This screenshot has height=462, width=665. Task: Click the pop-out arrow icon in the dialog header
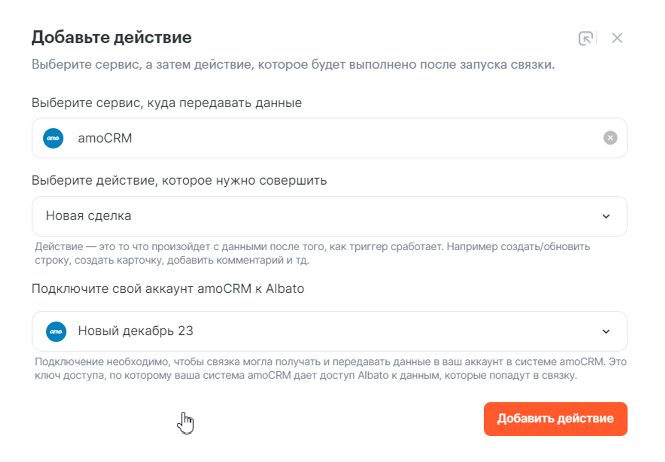coord(586,38)
